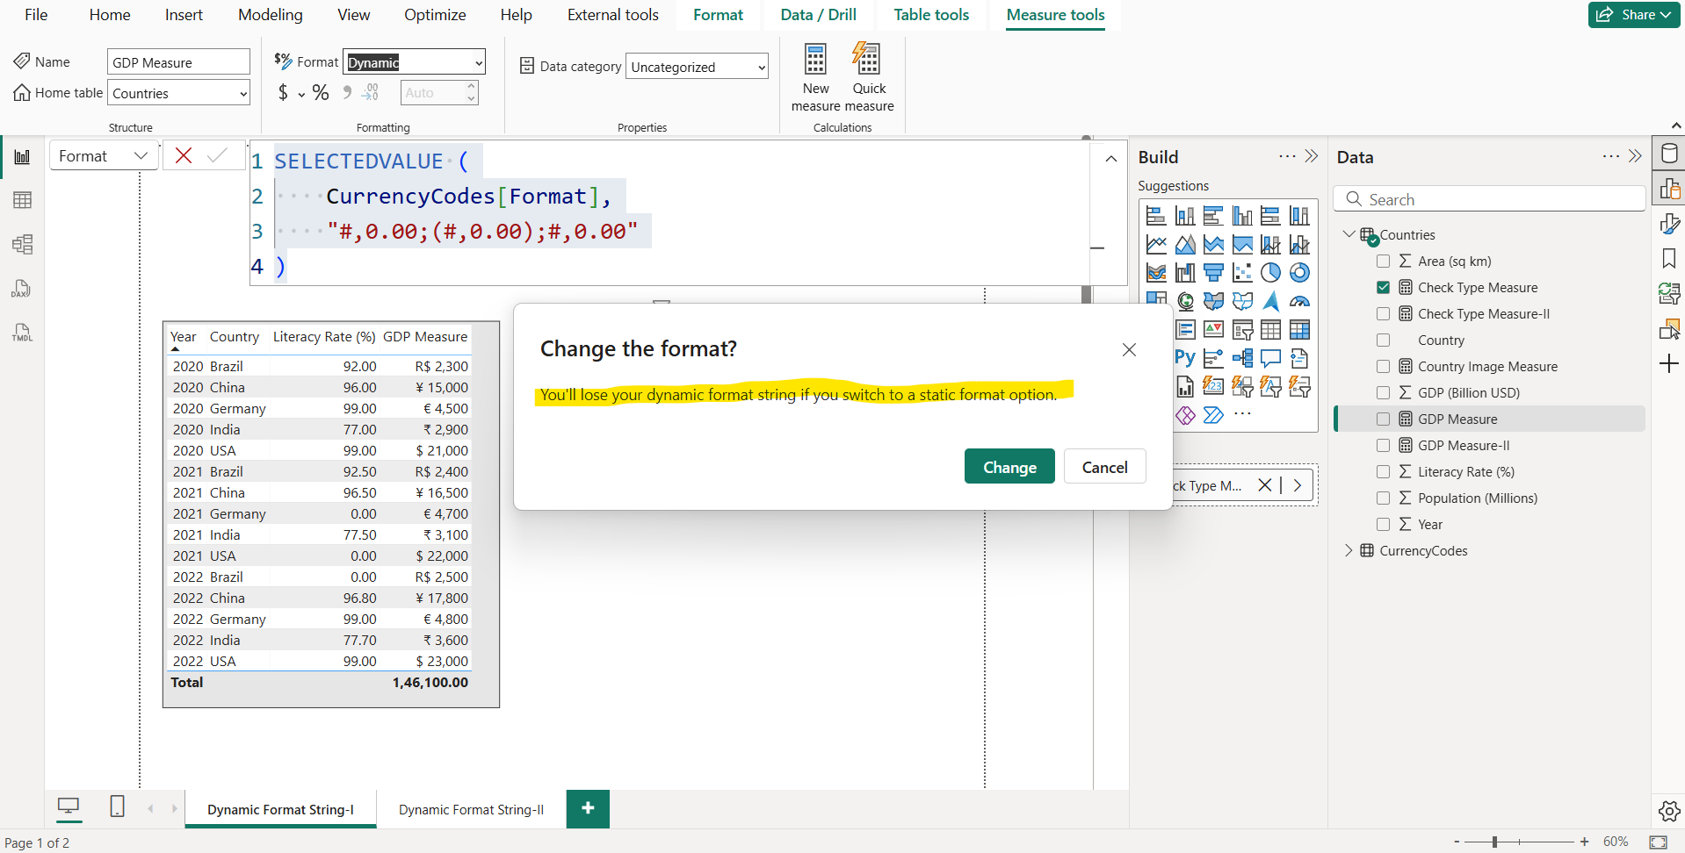The height and width of the screenshot is (853, 1685).
Task: Enable the Literacy Rate (%) checkbox
Action: point(1383,472)
